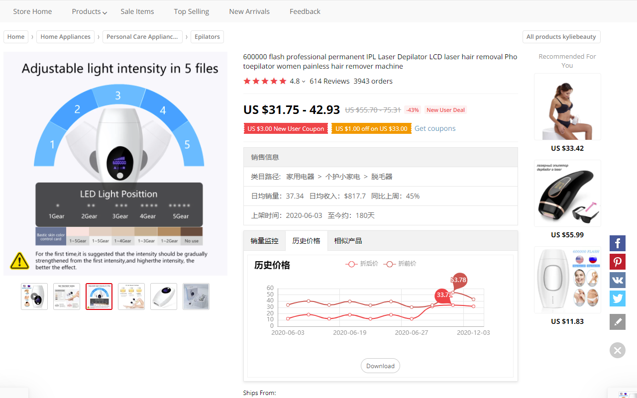The height and width of the screenshot is (398, 637).
Task: Toggle 折前价 series in chart legend
Action: coord(400,264)
